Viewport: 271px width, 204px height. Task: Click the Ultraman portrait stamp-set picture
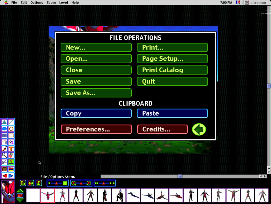click(x=8, y=192)
